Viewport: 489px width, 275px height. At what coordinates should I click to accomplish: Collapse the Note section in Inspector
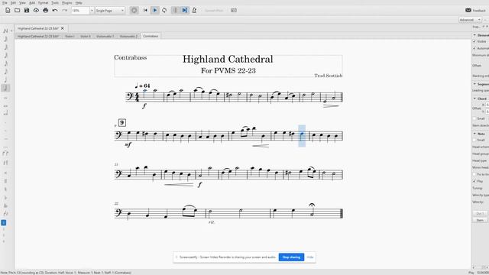(x=474, y=134)
